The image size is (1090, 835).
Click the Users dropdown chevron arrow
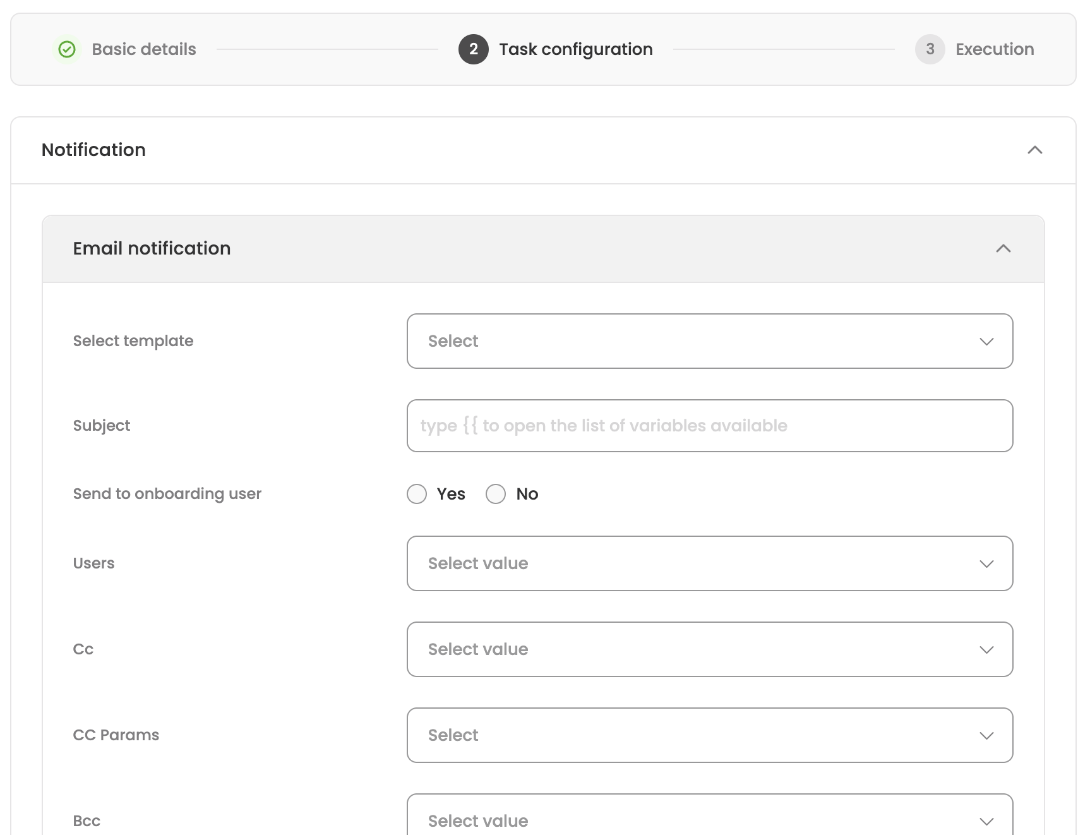pyautogui.click(x=986, y=563)
